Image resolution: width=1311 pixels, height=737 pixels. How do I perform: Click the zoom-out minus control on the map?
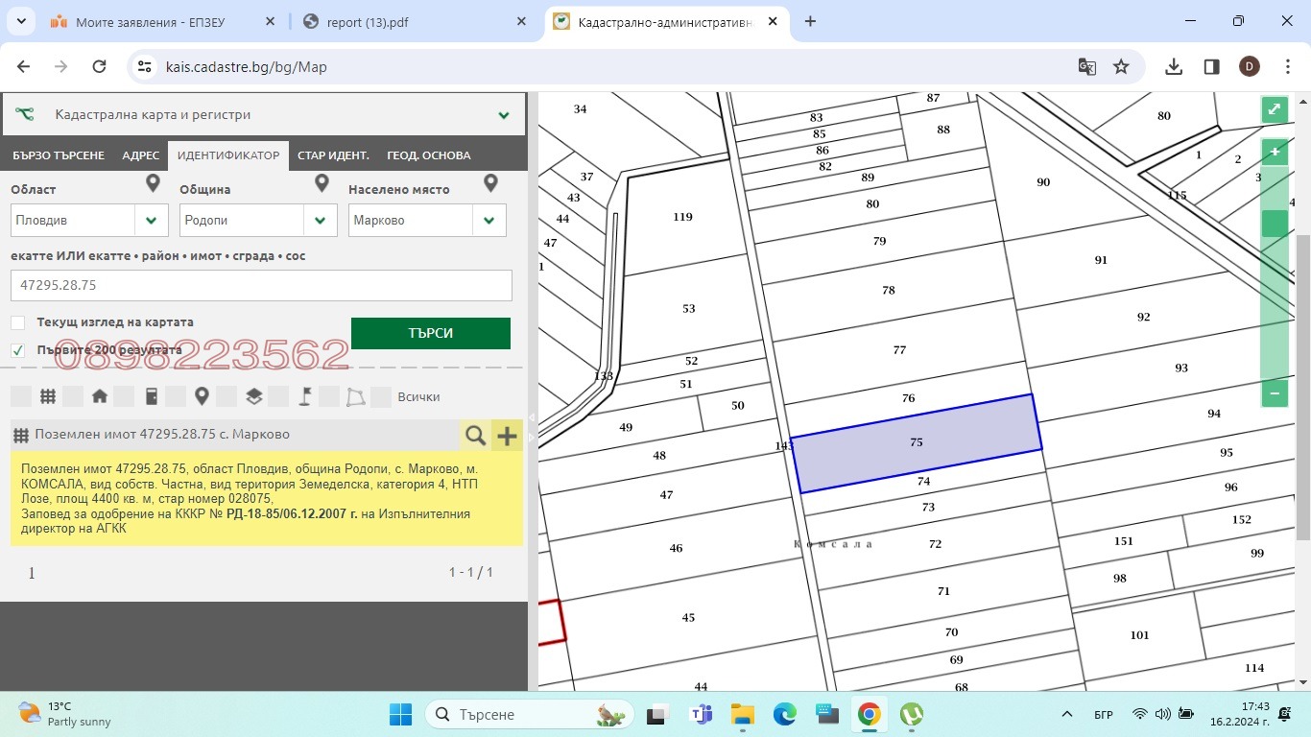coord(1274,393)
